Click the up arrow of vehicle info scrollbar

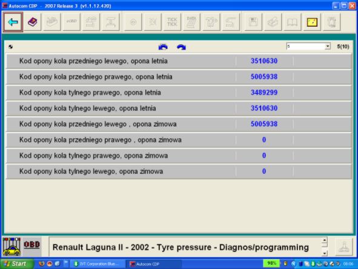click(325, 240)
